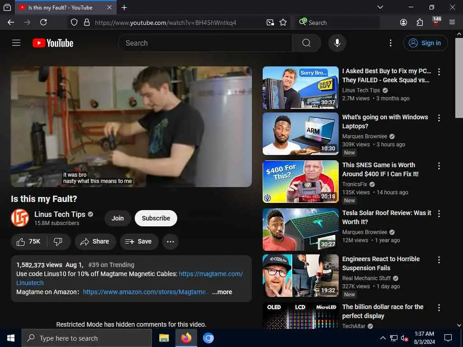Open options for Best Buy video
Viewport: 463px width, 347px height.
(439, 72)
